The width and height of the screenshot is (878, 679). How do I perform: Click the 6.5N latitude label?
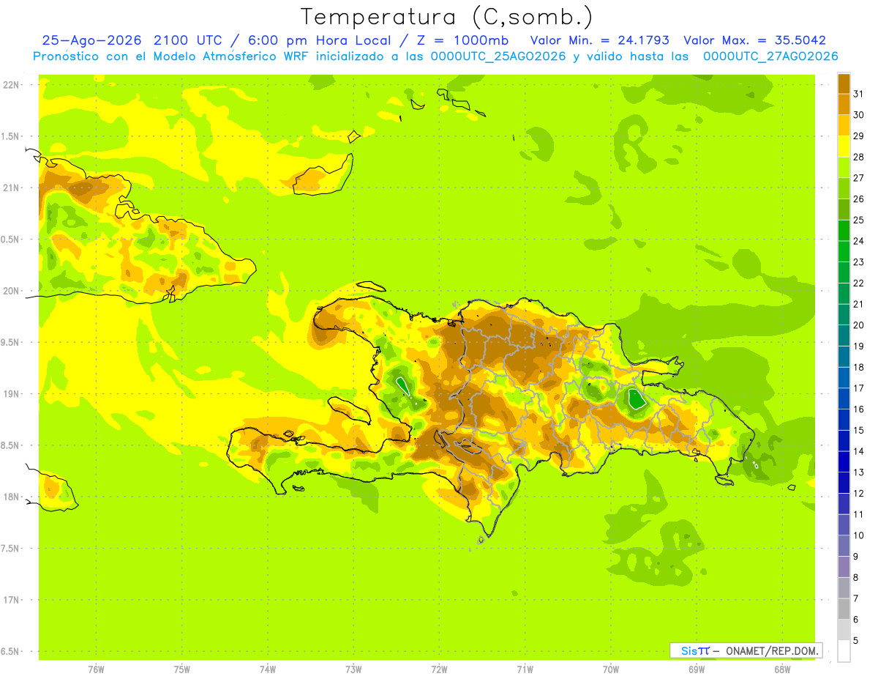(11, 651)
